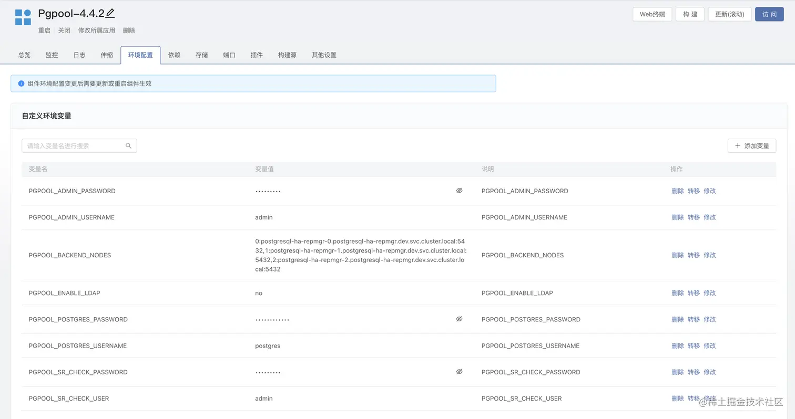This screenshot has height=419, width=795.
Task: Click the blue 访问 button
Action: (769, 14)
